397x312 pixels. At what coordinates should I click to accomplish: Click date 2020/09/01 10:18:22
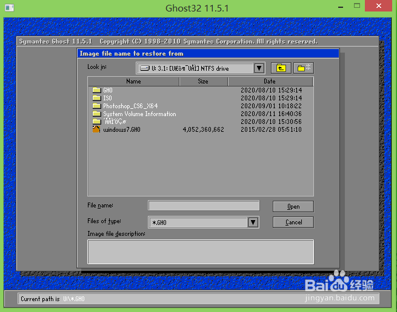point(271,106)
